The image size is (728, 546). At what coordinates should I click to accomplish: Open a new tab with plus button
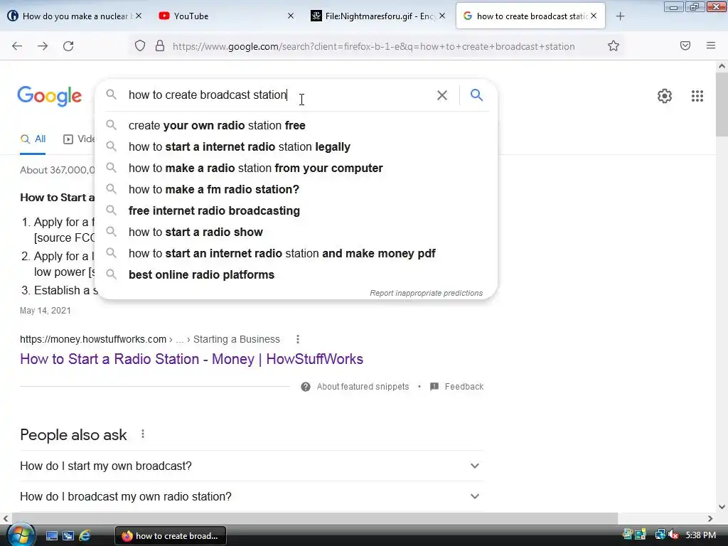(620, 16)
